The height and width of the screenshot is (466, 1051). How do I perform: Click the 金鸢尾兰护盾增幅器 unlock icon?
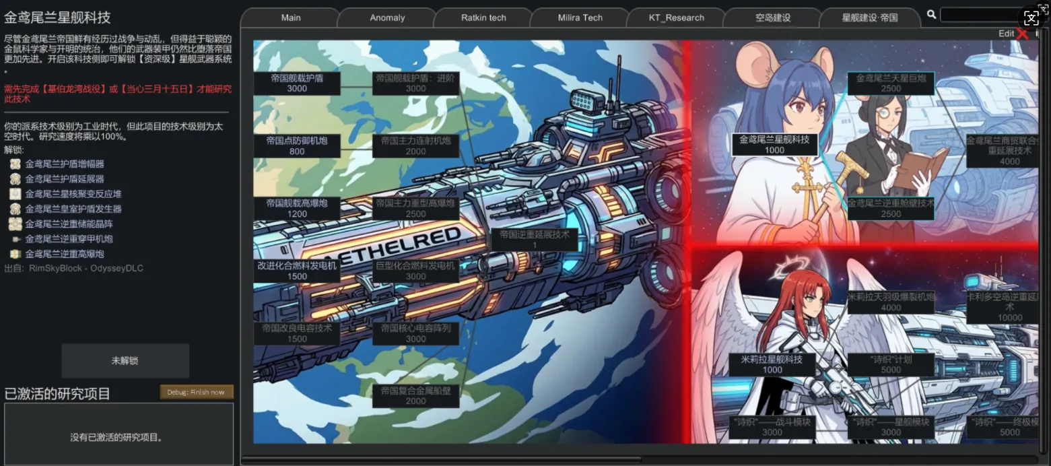click(x=15, y=164)
